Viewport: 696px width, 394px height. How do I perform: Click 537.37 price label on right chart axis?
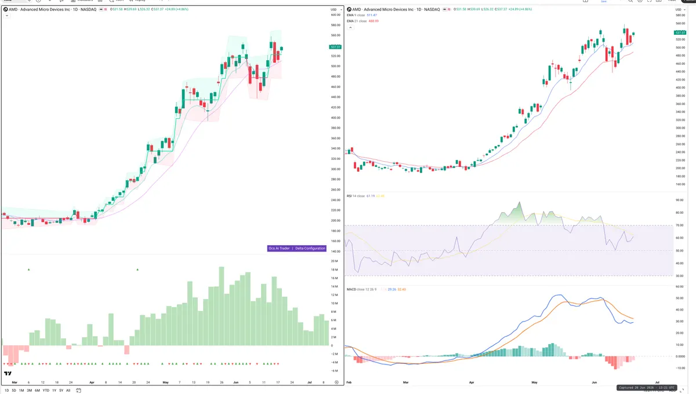pos(680,32)
